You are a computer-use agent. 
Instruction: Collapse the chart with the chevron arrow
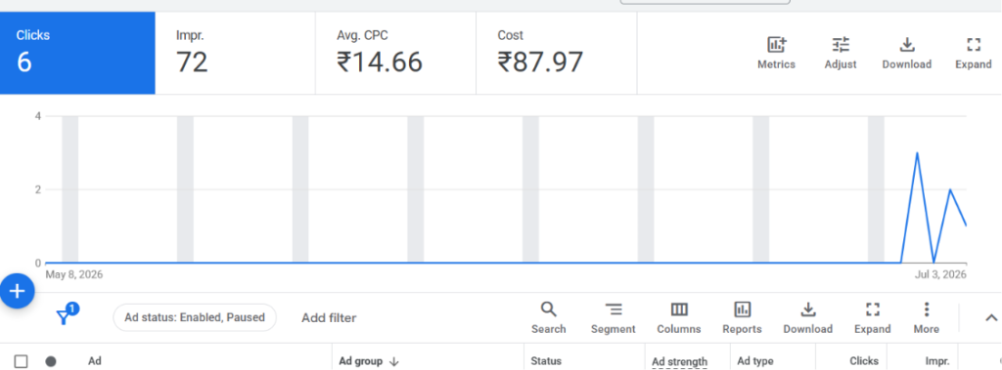[x=991, y=317]
